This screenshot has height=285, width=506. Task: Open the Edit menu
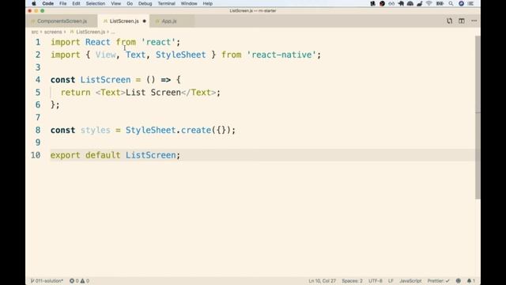pos(76,3)
